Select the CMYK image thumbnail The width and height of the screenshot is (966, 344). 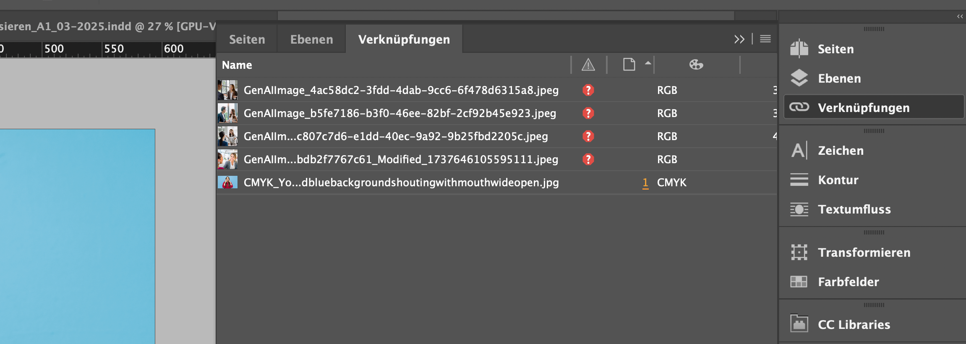coord(227,182)
